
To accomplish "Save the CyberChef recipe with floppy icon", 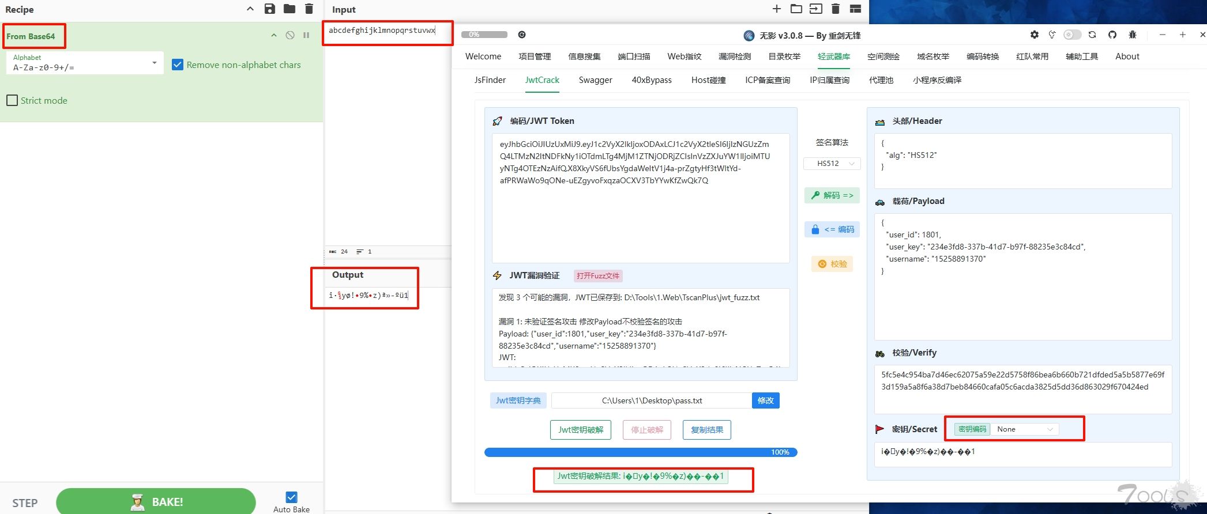I will 269,9.
